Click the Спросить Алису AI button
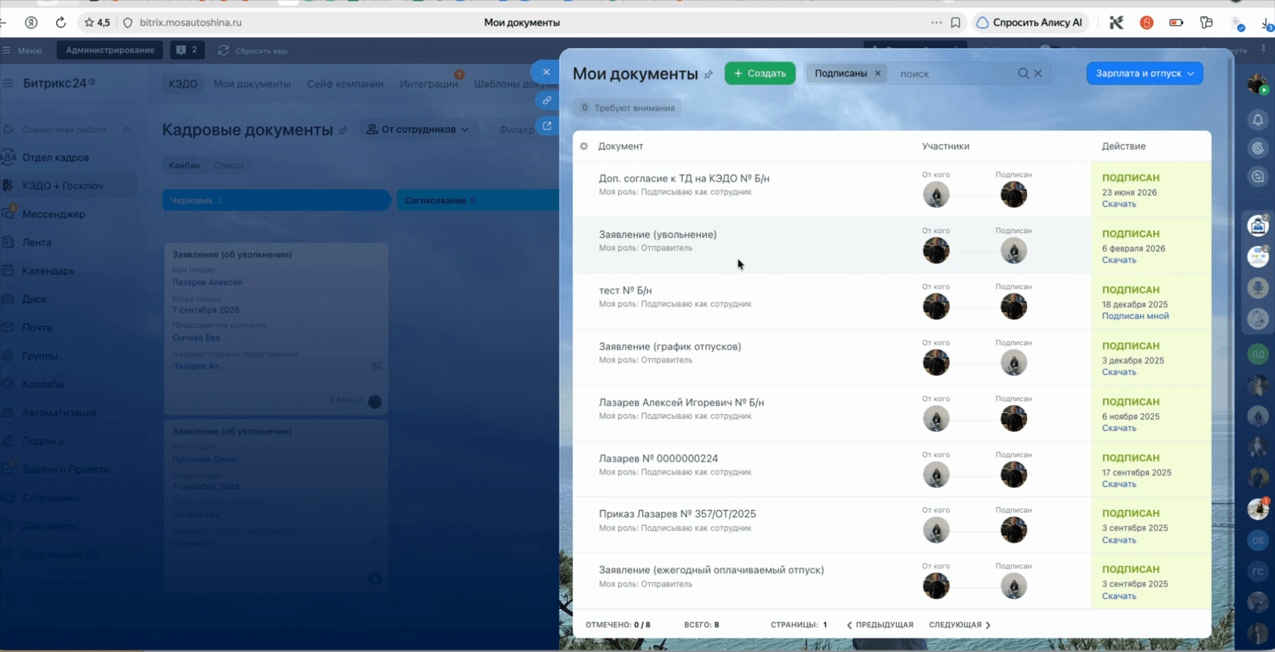This screenshot has height=652, width=1275. (1030, 22)
